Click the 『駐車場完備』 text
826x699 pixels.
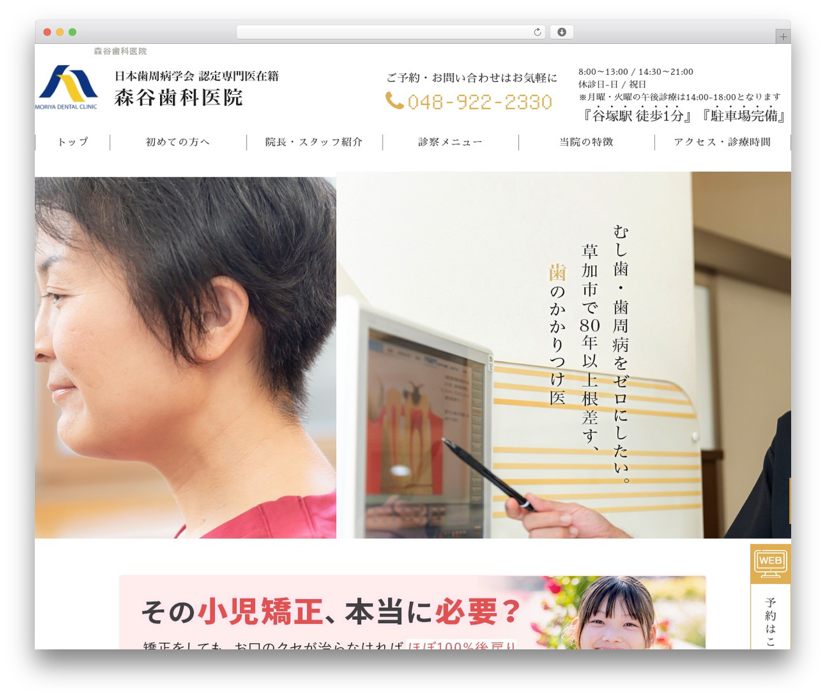743,115
